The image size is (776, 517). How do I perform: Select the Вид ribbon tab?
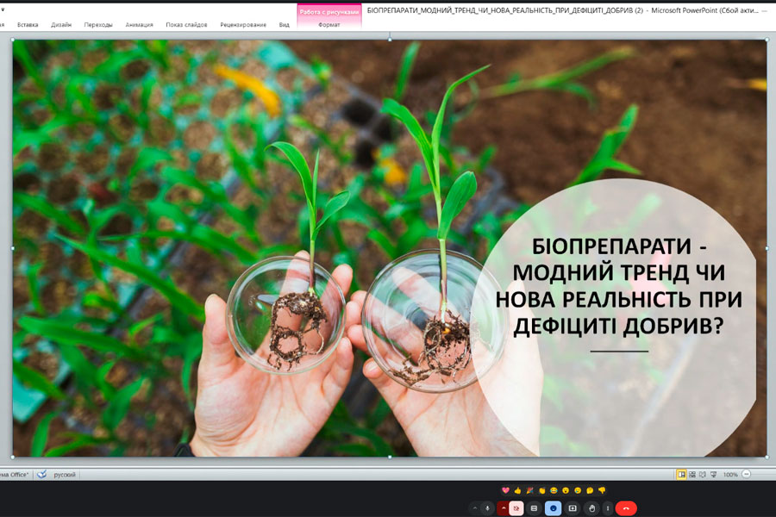284,25
